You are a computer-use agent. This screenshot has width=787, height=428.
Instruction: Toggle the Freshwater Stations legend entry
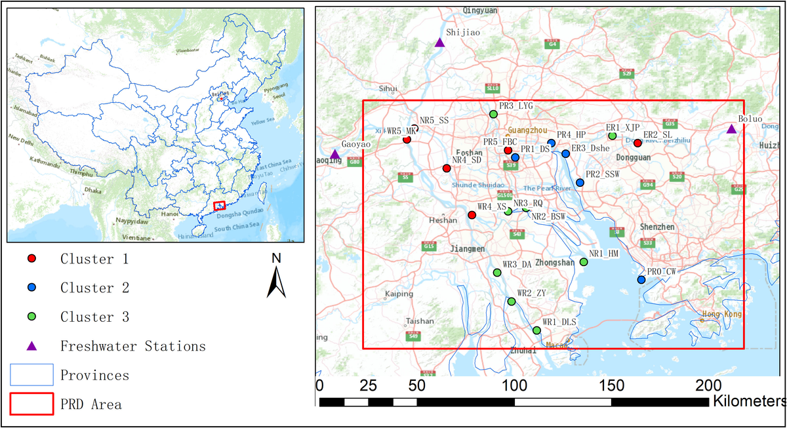coord(32,346)
